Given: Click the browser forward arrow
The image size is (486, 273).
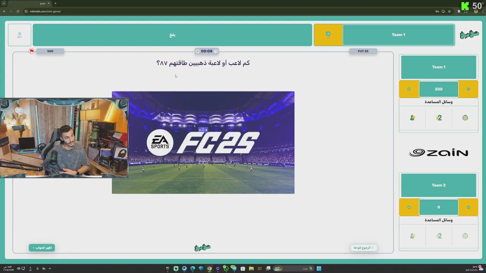Looking at the screenshot, I should [11, 11].
